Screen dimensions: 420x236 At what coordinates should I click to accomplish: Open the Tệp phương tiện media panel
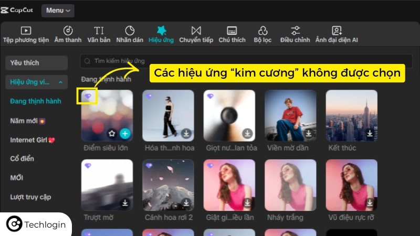pyautogui.click(x=26, y=34)
